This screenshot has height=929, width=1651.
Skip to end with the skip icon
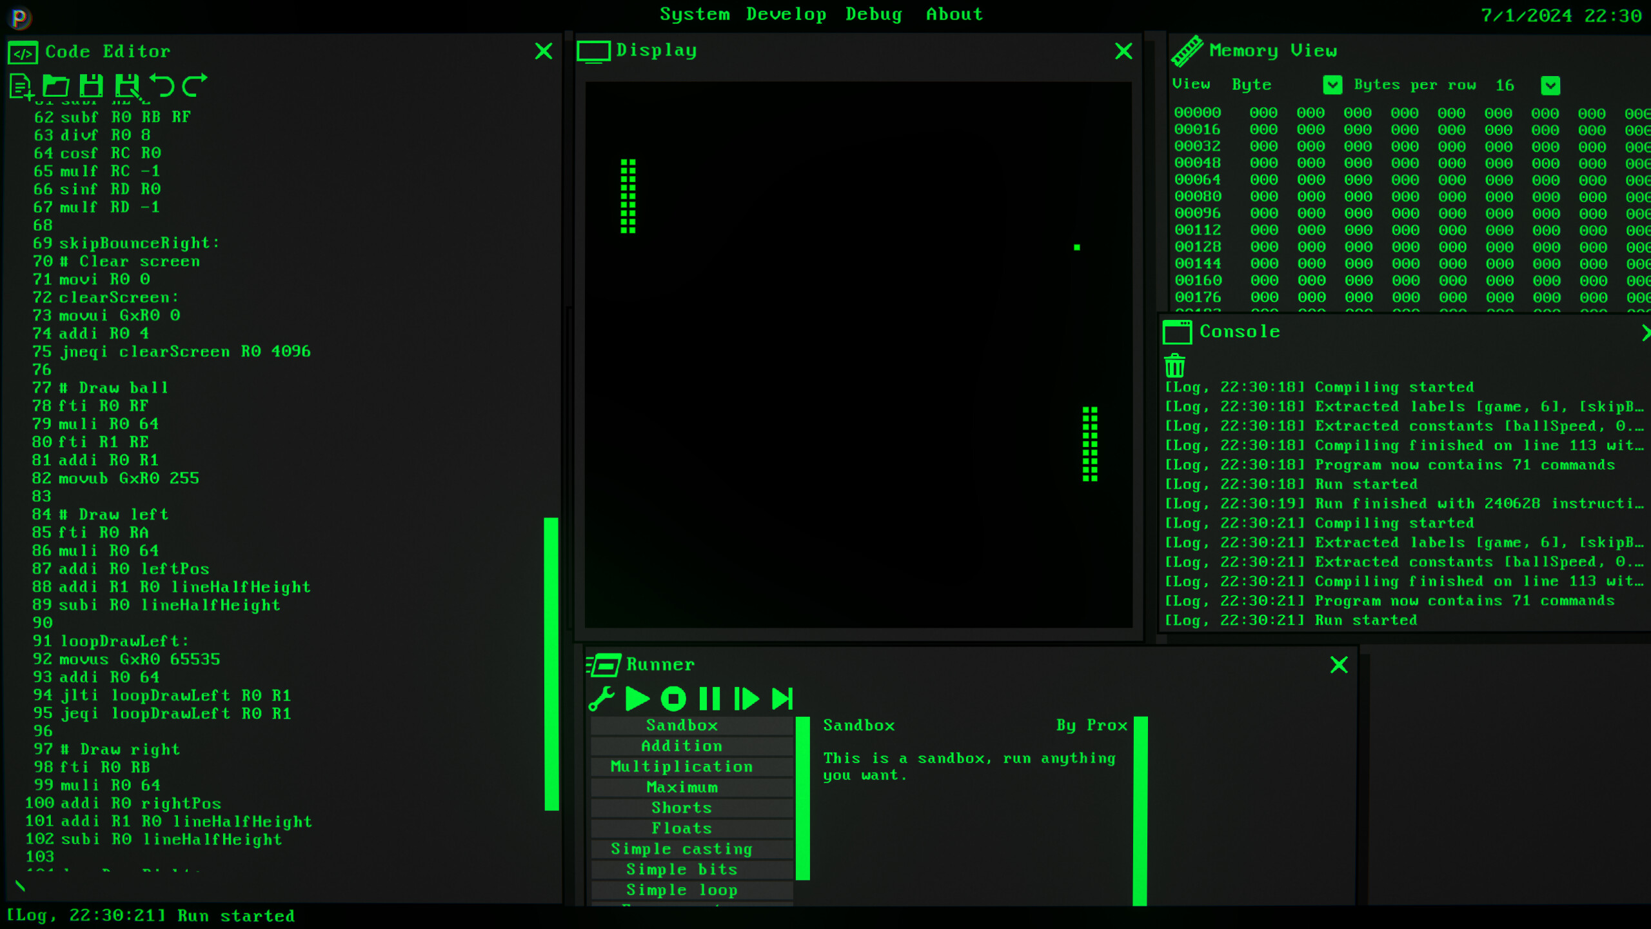783,697
